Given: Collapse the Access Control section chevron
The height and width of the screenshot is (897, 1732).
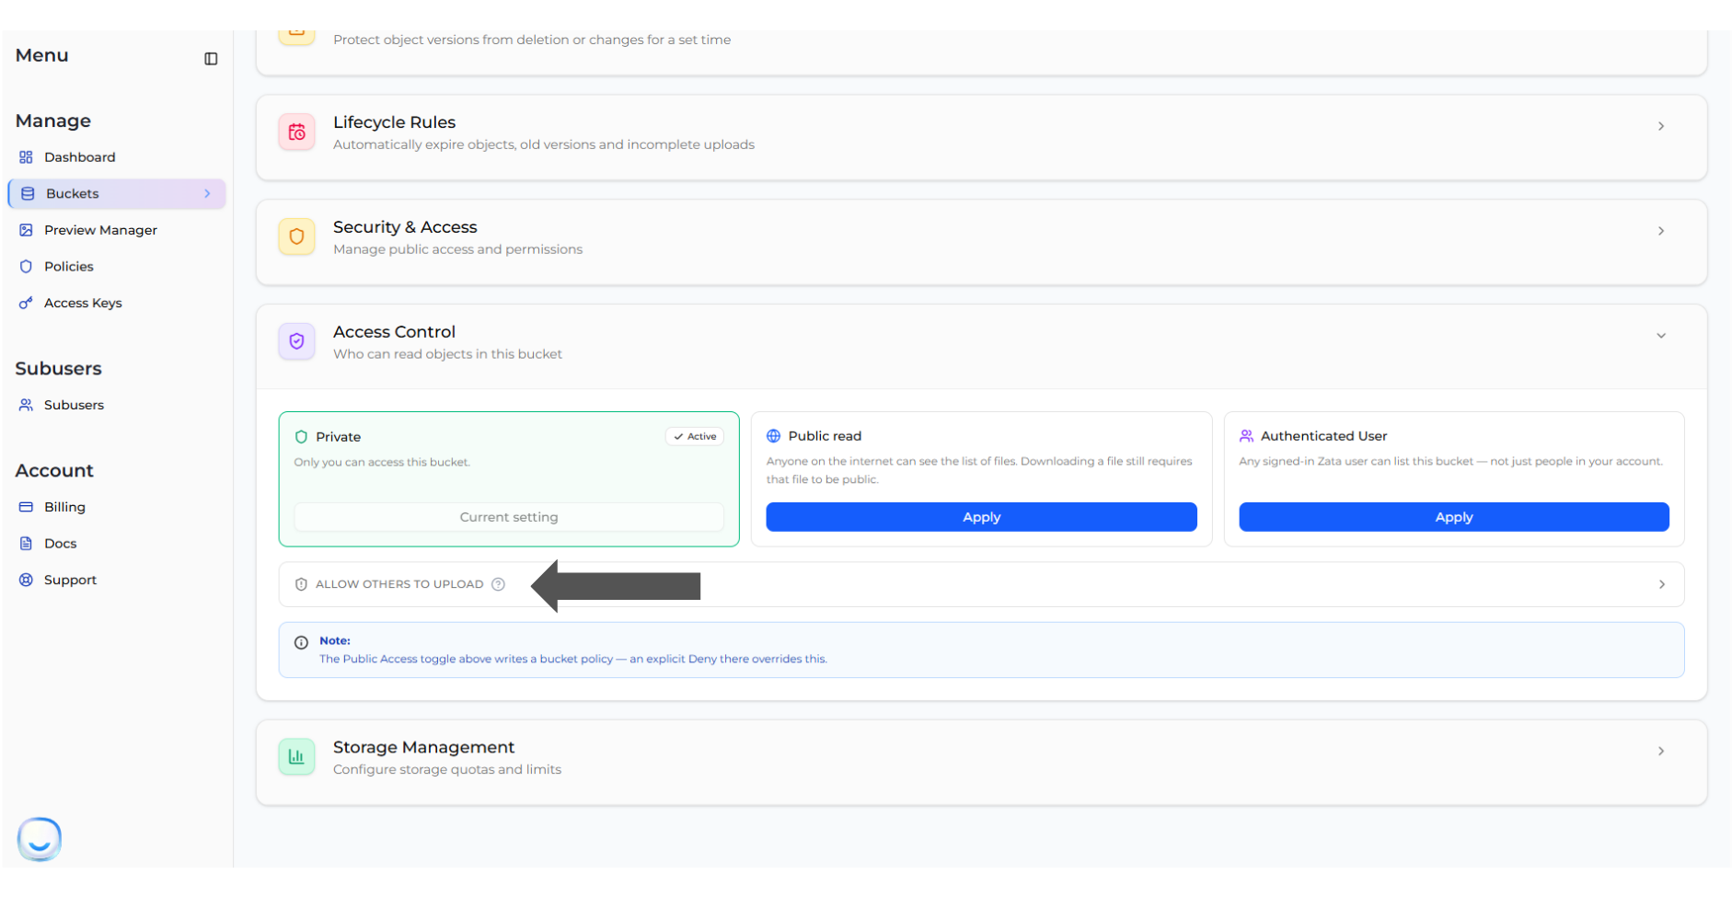Looking at the screenshot, I should (x=1661, y=336).
